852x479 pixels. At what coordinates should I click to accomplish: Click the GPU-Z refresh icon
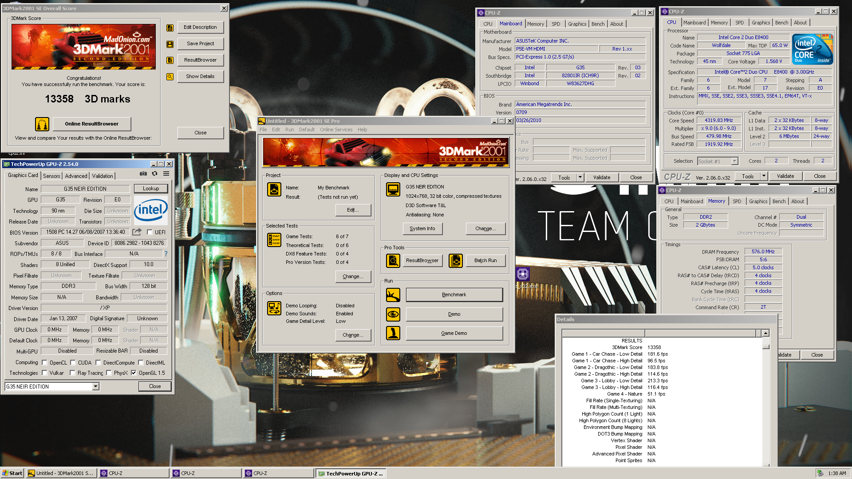tap(154, 173)
